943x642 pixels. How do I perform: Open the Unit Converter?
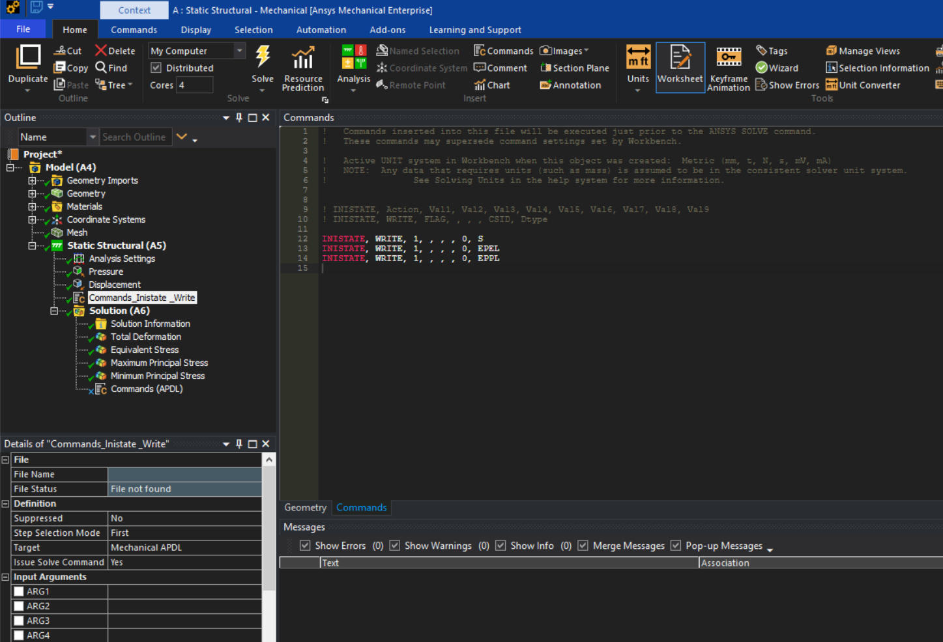pos(863,85)
